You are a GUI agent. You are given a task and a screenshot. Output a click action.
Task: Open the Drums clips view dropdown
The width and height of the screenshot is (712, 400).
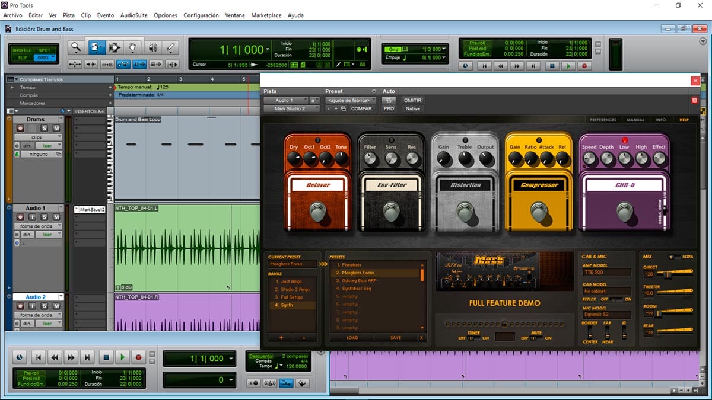click(37, 137)
